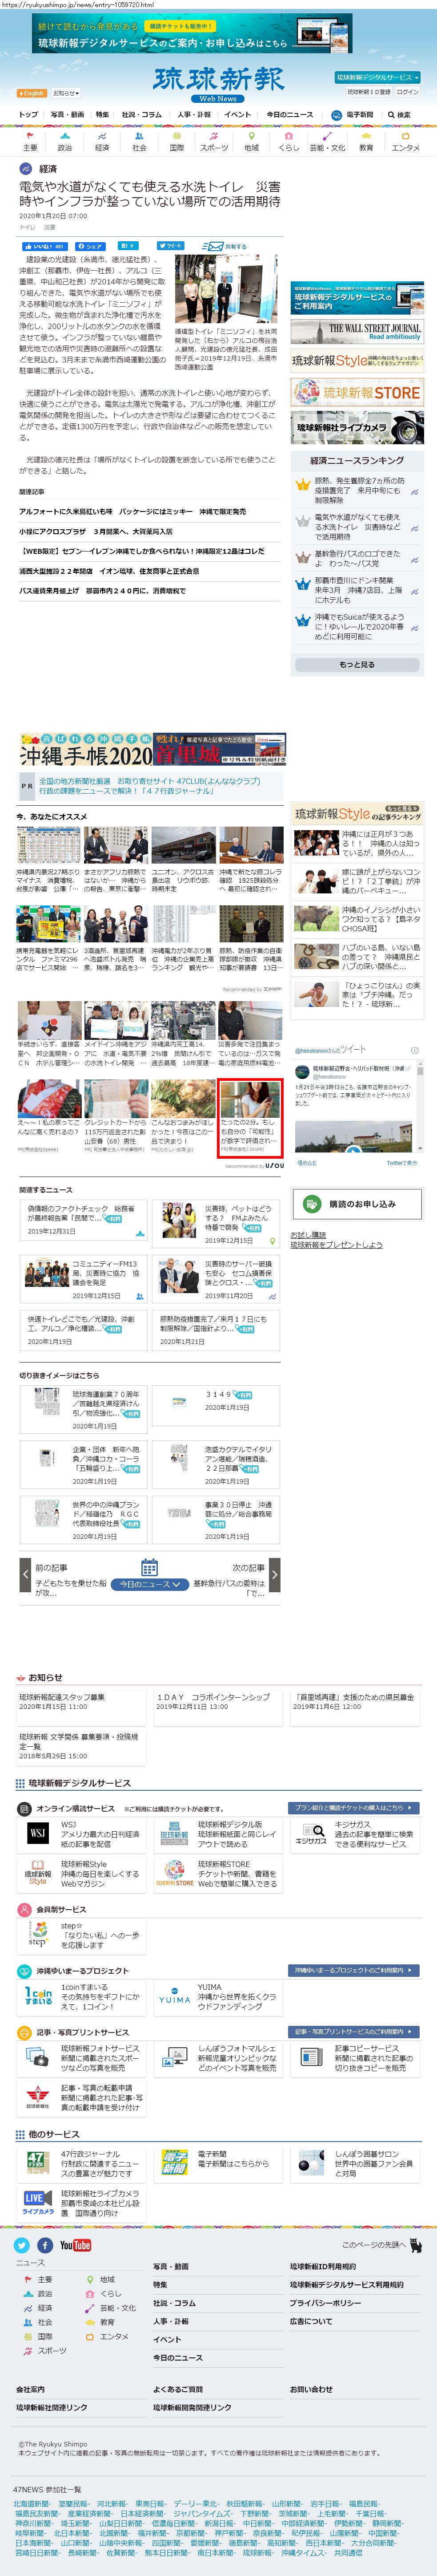Image resolution: width=437 pixels, height=2576 pixels.
Task: Open the 広告について footer link
Action: pyautogui.click(x=310, y=2321)
